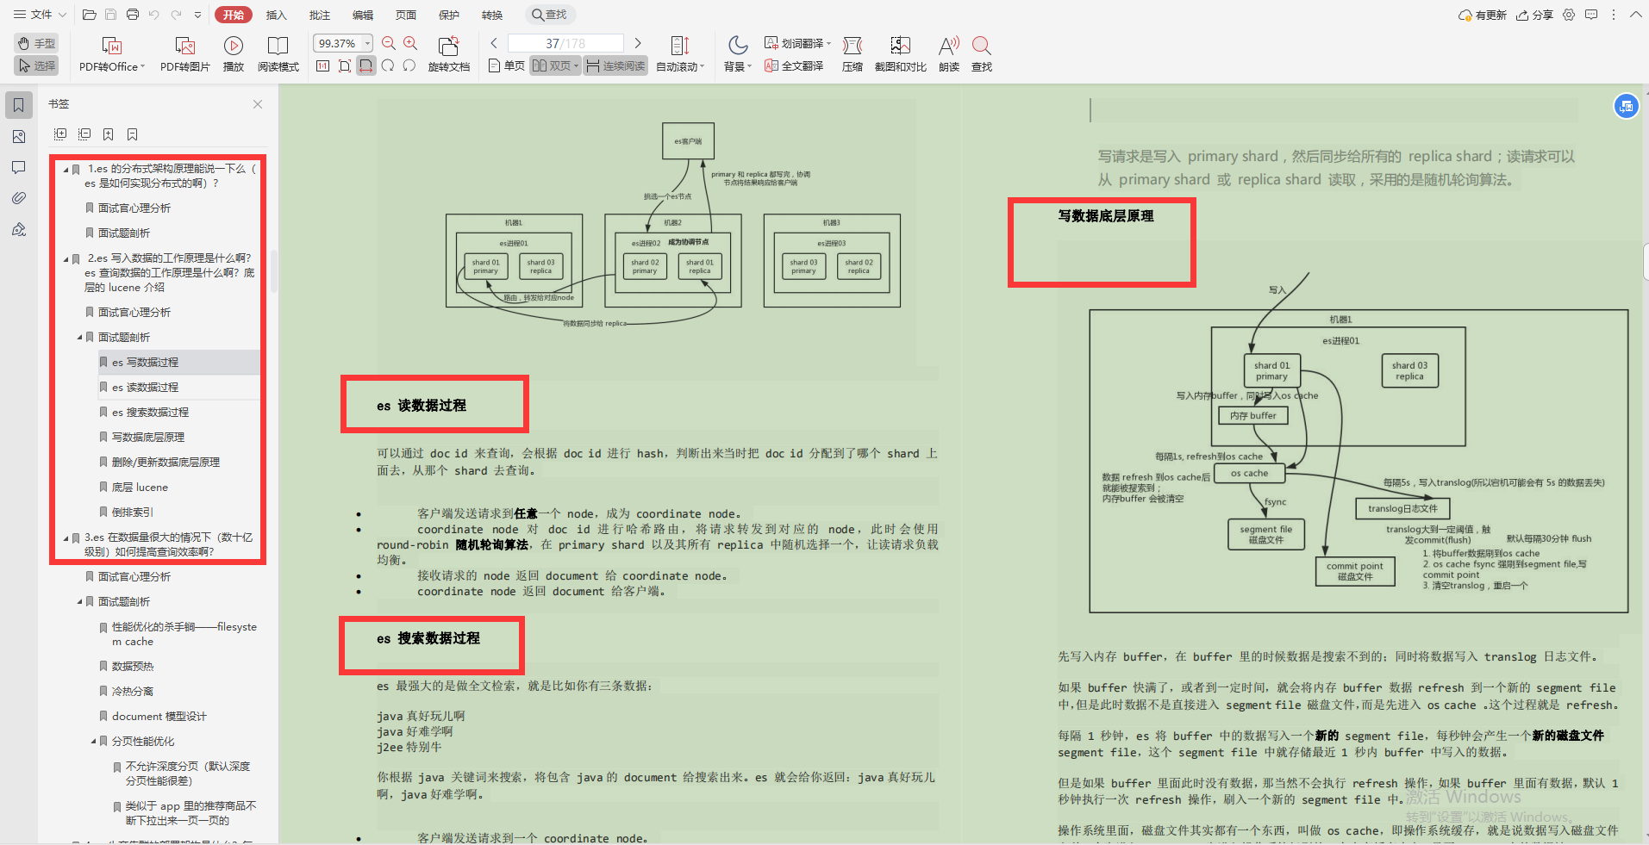
Task: Toggle 双页 two-page view
Action: pos(555,65)
